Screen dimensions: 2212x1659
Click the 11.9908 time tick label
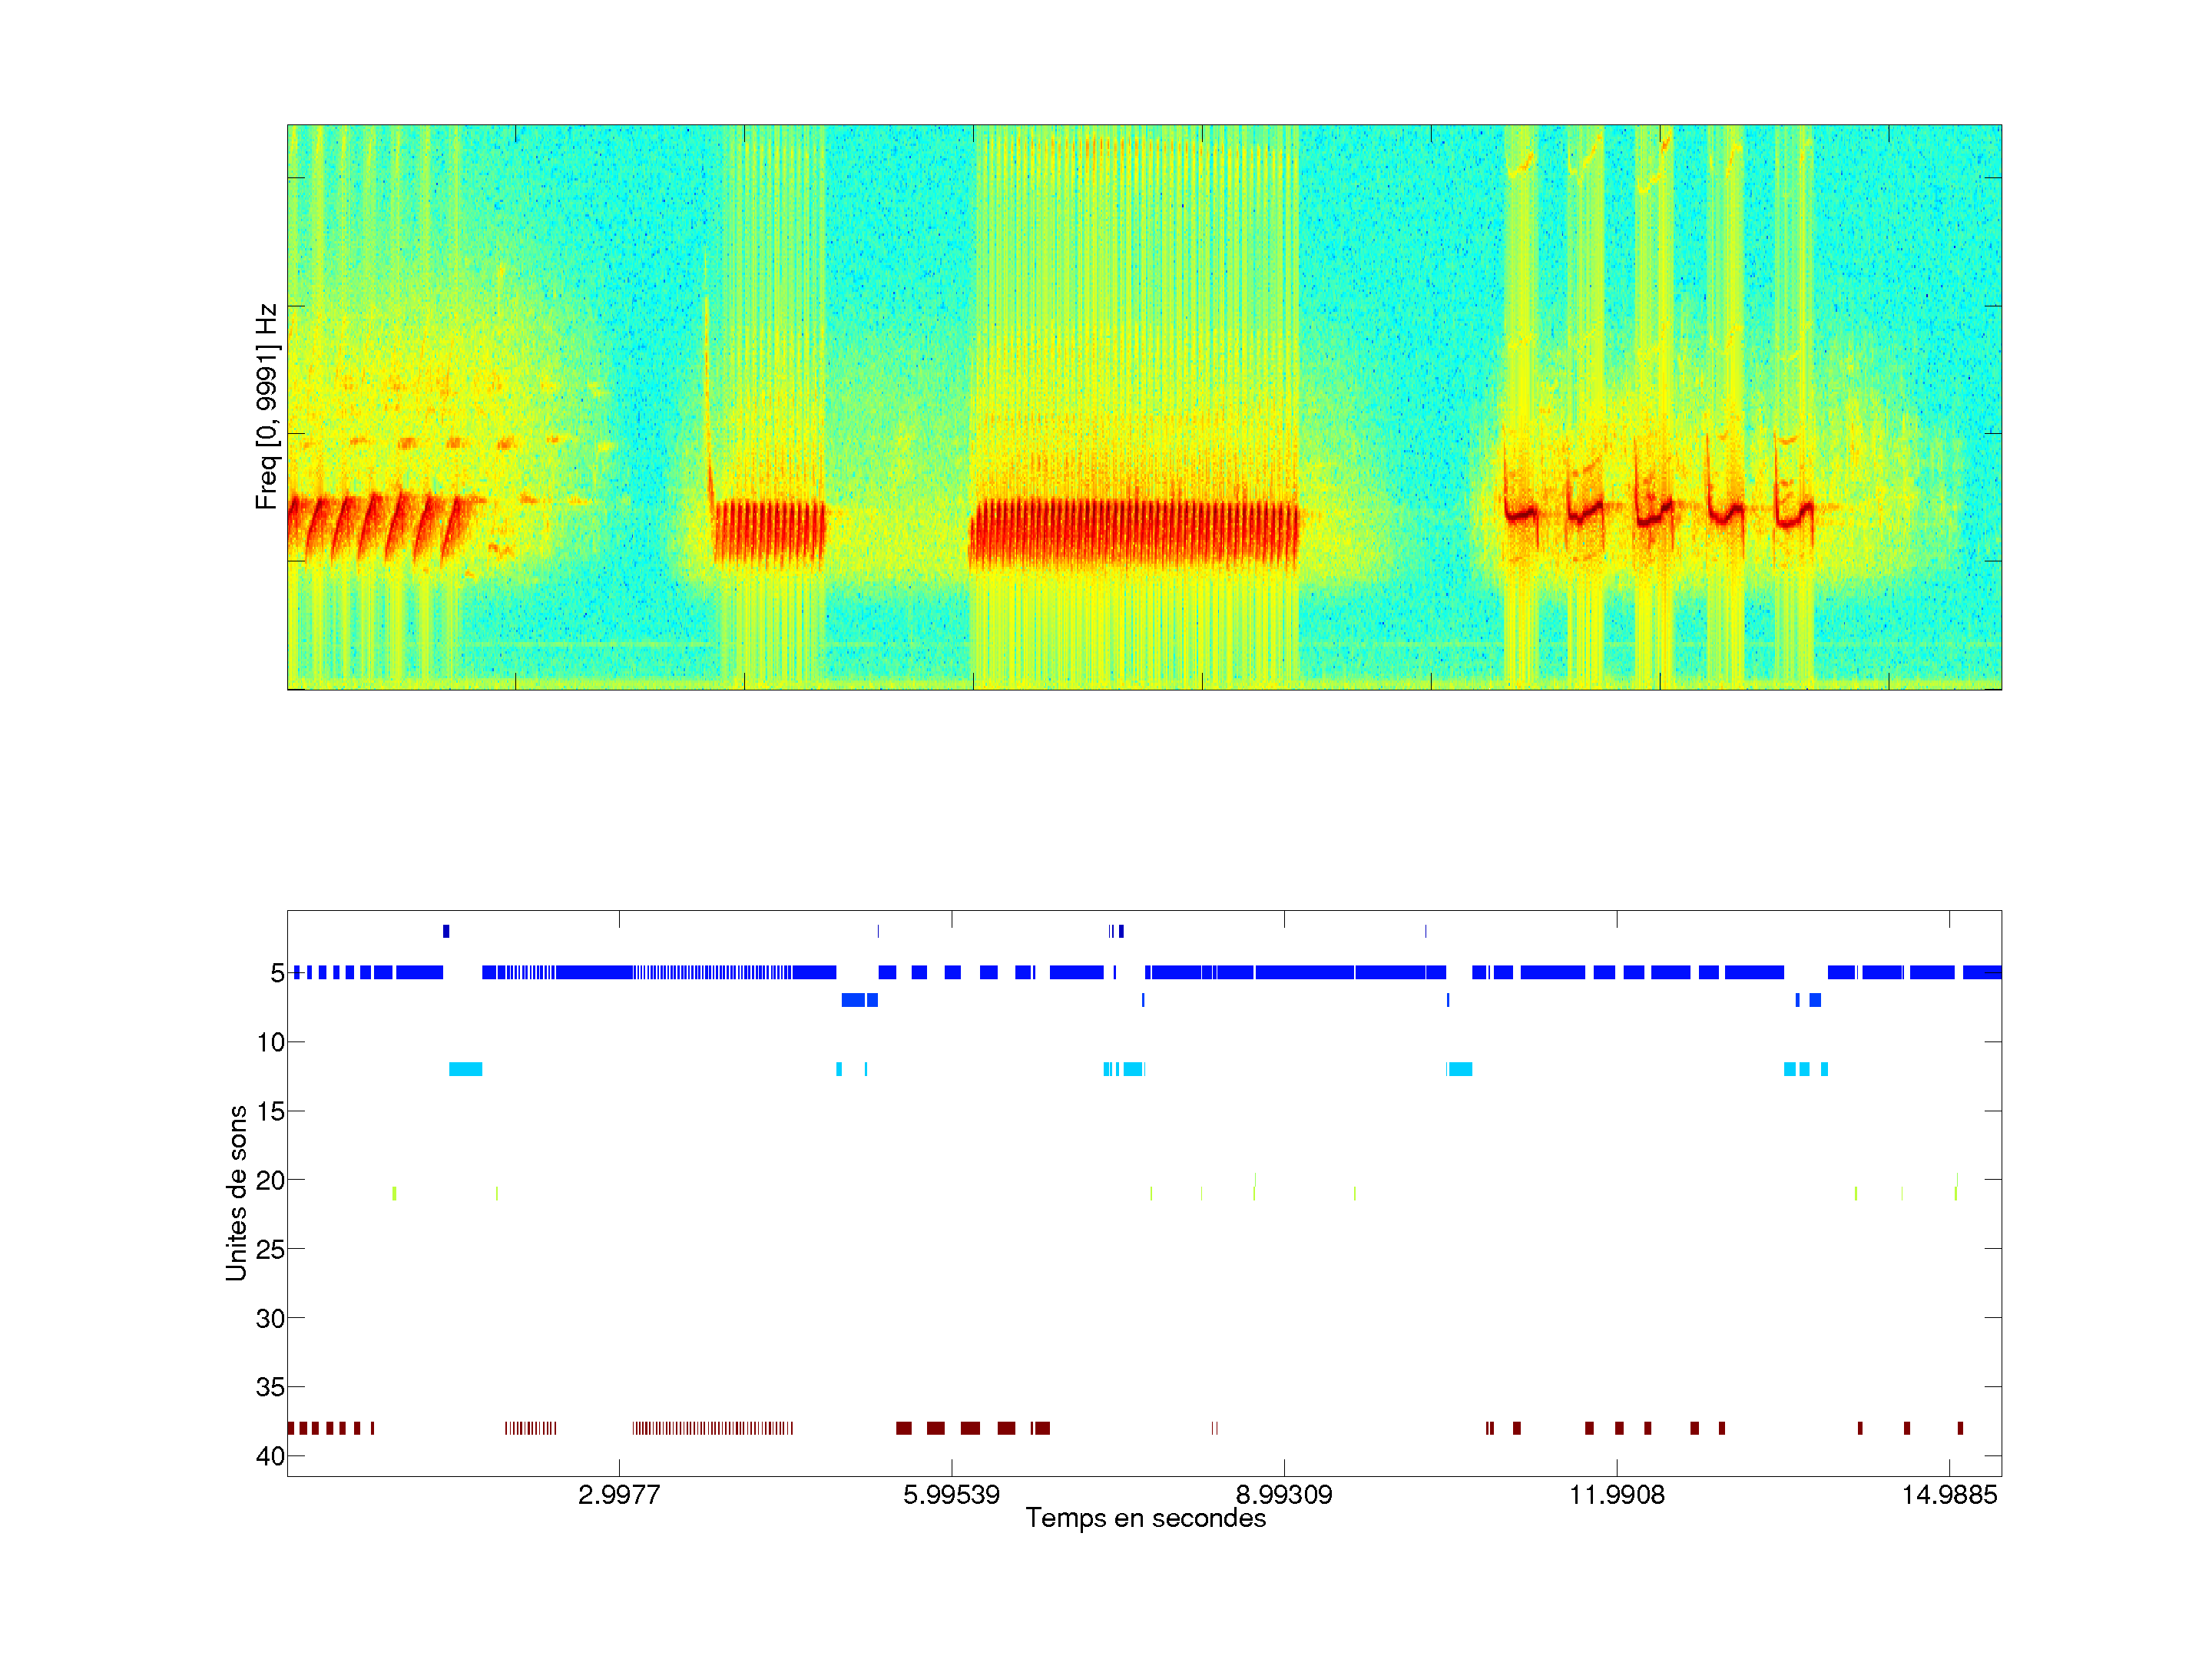pyautogui.click(x=1616, y=1495)
